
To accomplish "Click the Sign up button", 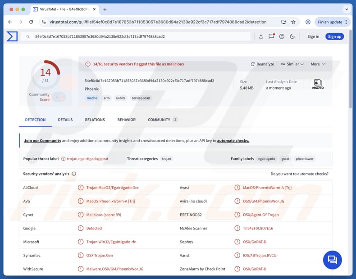I will pyautogui.click(x=334, y=36).
